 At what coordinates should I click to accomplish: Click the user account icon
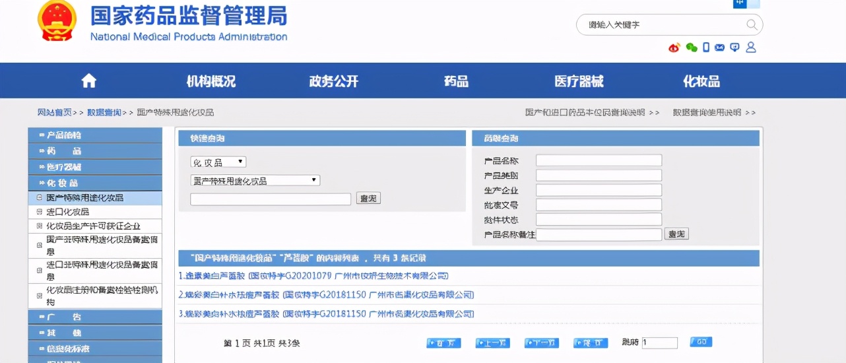(750, 48)
